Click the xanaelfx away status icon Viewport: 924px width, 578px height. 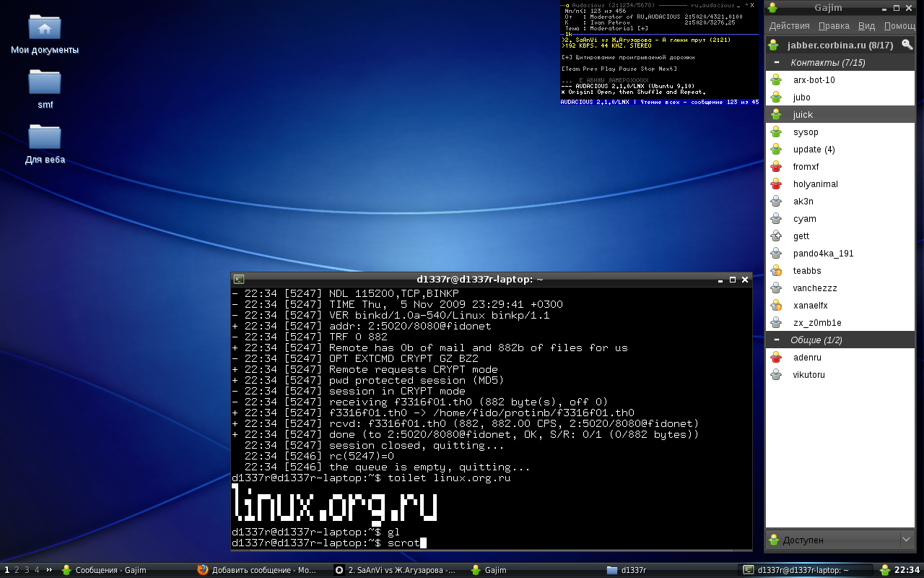pyautogui.click(x=776, y=306)
